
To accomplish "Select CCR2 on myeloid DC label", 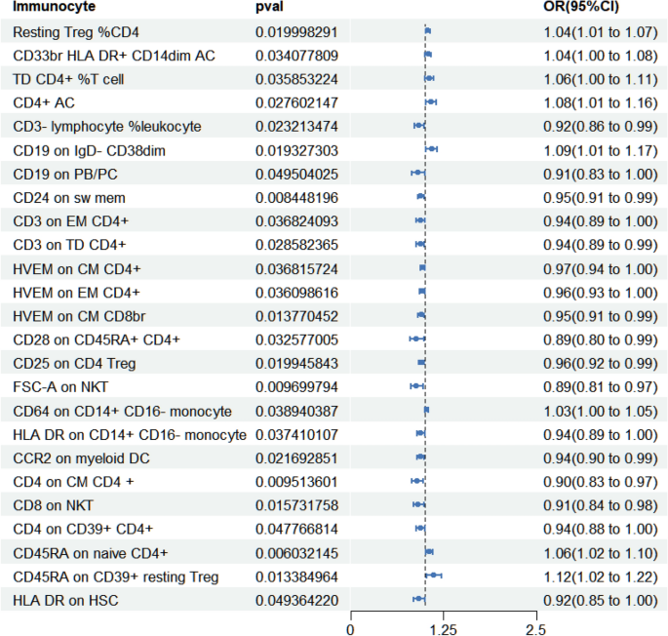I will (x=81, y=458).
